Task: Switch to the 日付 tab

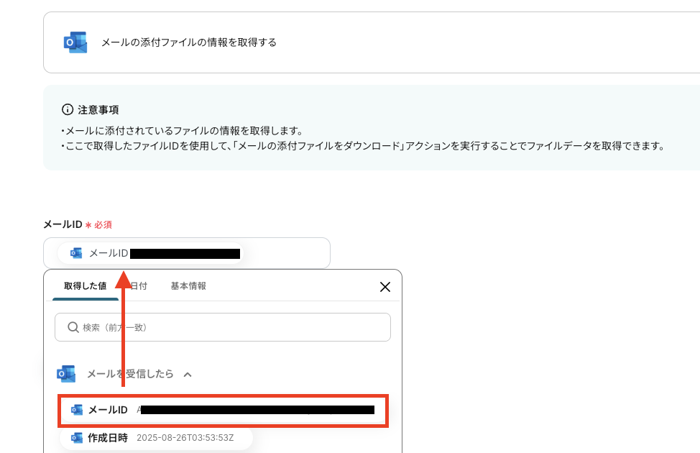Action: click(x=137, y=285)
